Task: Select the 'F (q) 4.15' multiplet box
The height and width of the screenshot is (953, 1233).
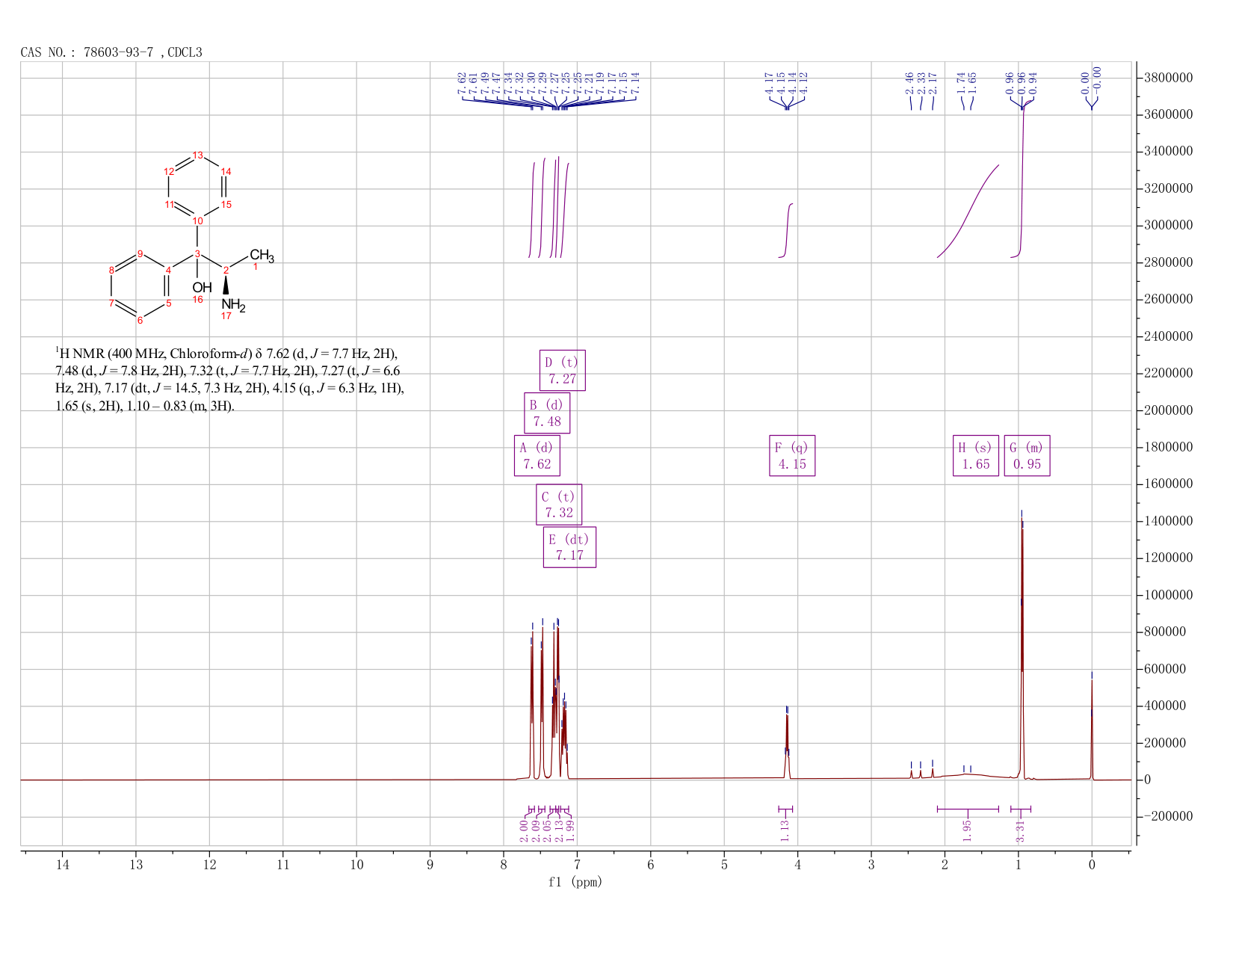Action: 792,455
